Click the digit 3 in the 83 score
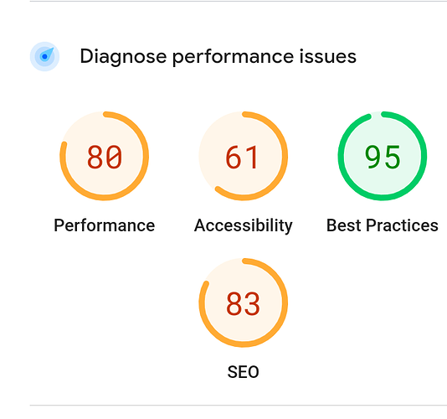447x419 pixels. [x=251, y=303]
